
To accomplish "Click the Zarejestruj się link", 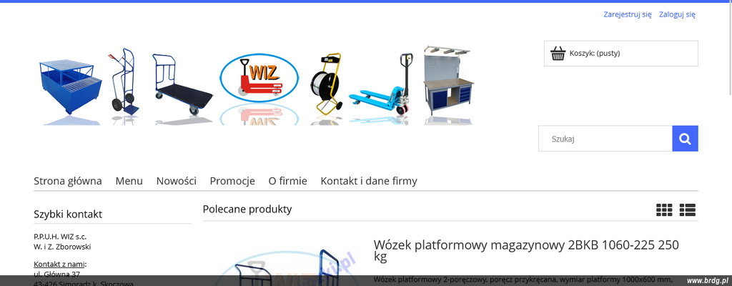I will tap(628, 14).
